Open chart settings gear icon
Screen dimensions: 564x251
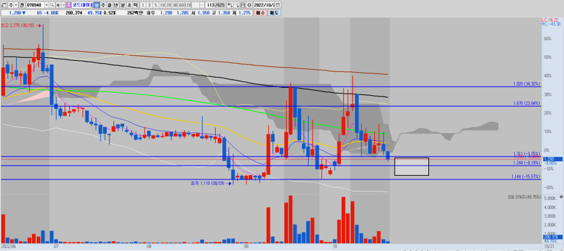249,5
